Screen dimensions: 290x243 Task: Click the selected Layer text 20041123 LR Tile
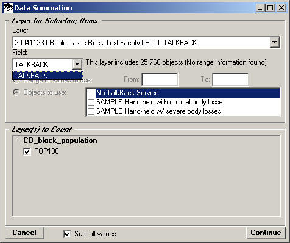(105, 43)
